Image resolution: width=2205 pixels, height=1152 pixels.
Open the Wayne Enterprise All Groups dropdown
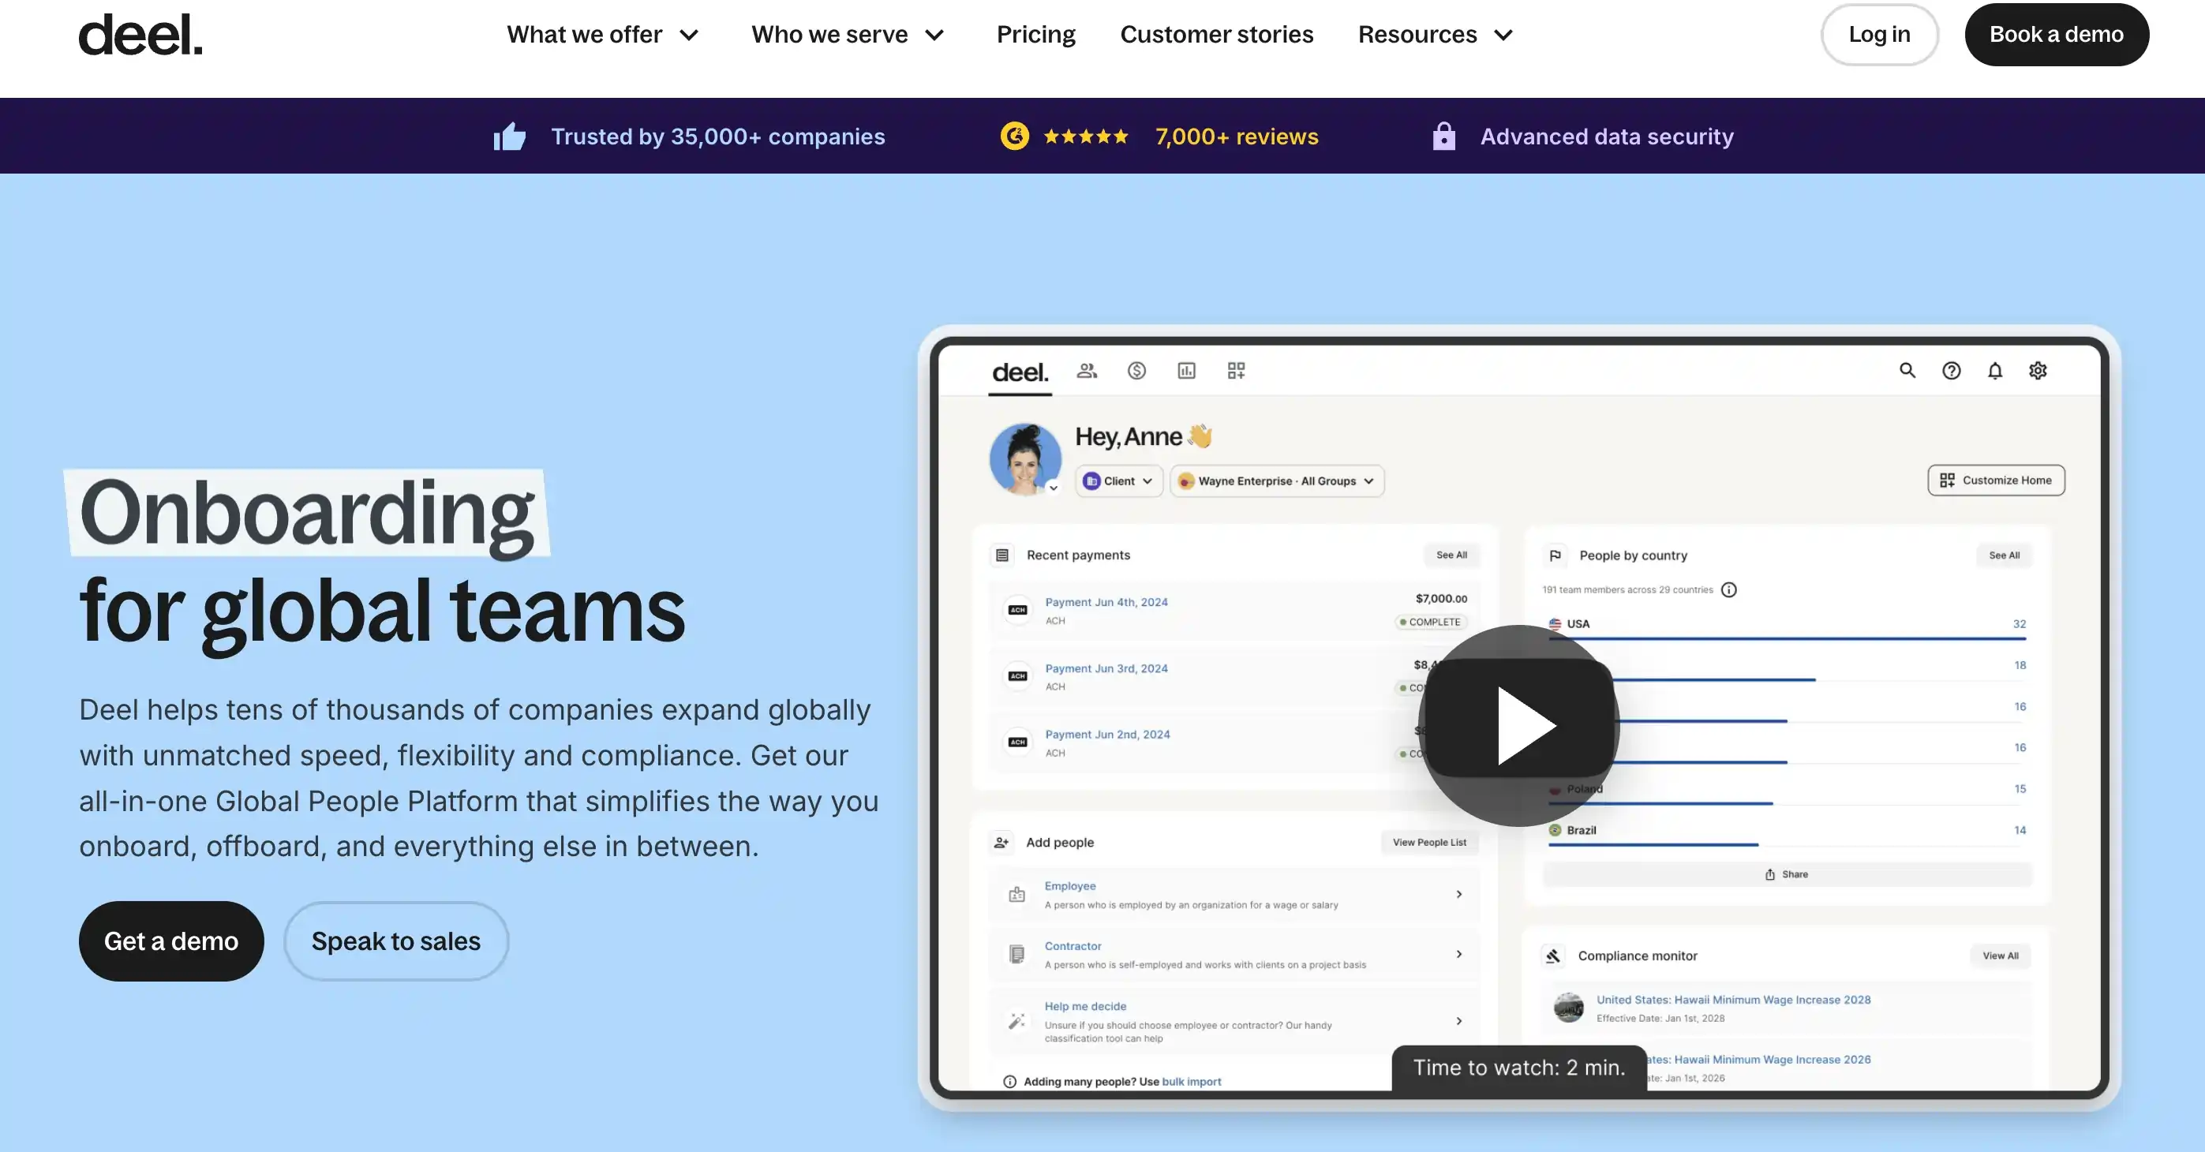(1277, 481)
